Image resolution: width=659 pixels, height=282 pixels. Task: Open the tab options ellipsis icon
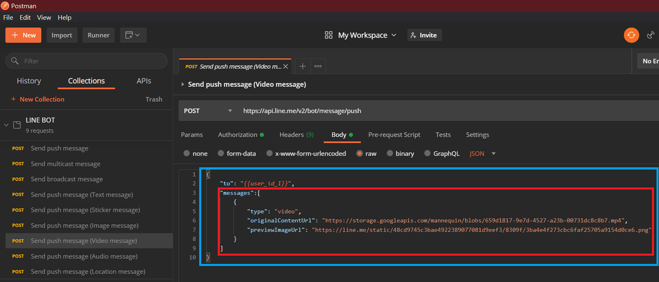pyautogui.click(x=318, y=66)
